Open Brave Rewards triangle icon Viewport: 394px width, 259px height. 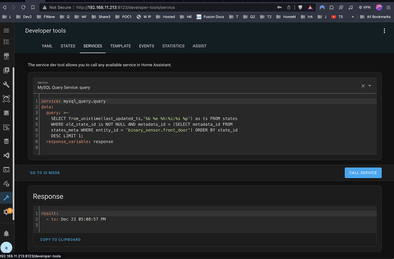(310, 7)
